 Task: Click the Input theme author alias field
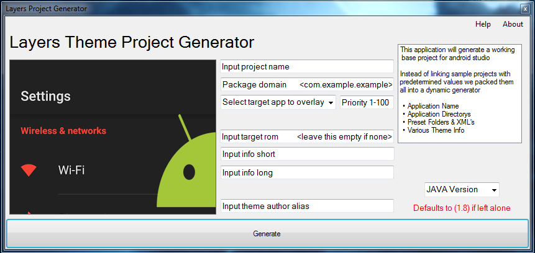pos(307,206)
